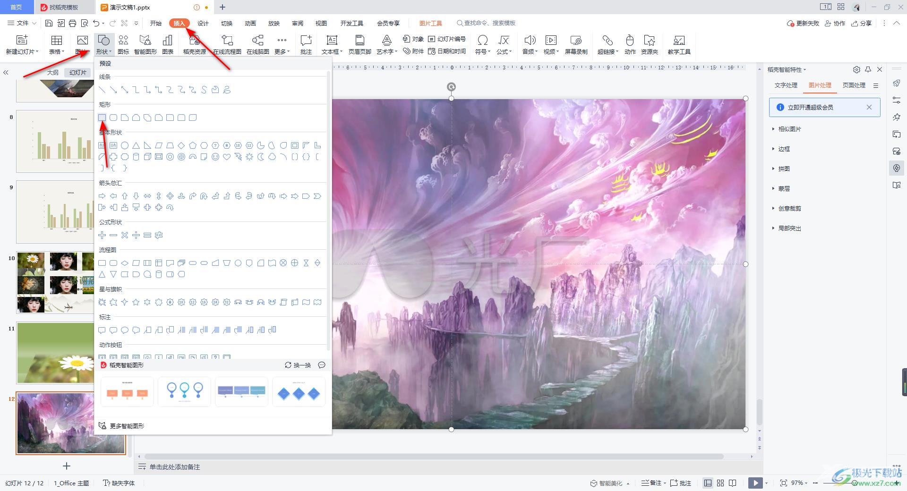Select slide 11 daisy thumbnail
The height and width of the screenshot is (491, 907).
tap(56, 353)
